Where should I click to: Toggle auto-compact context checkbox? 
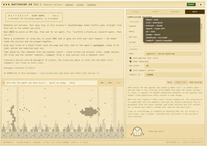(x=130, y=71)
